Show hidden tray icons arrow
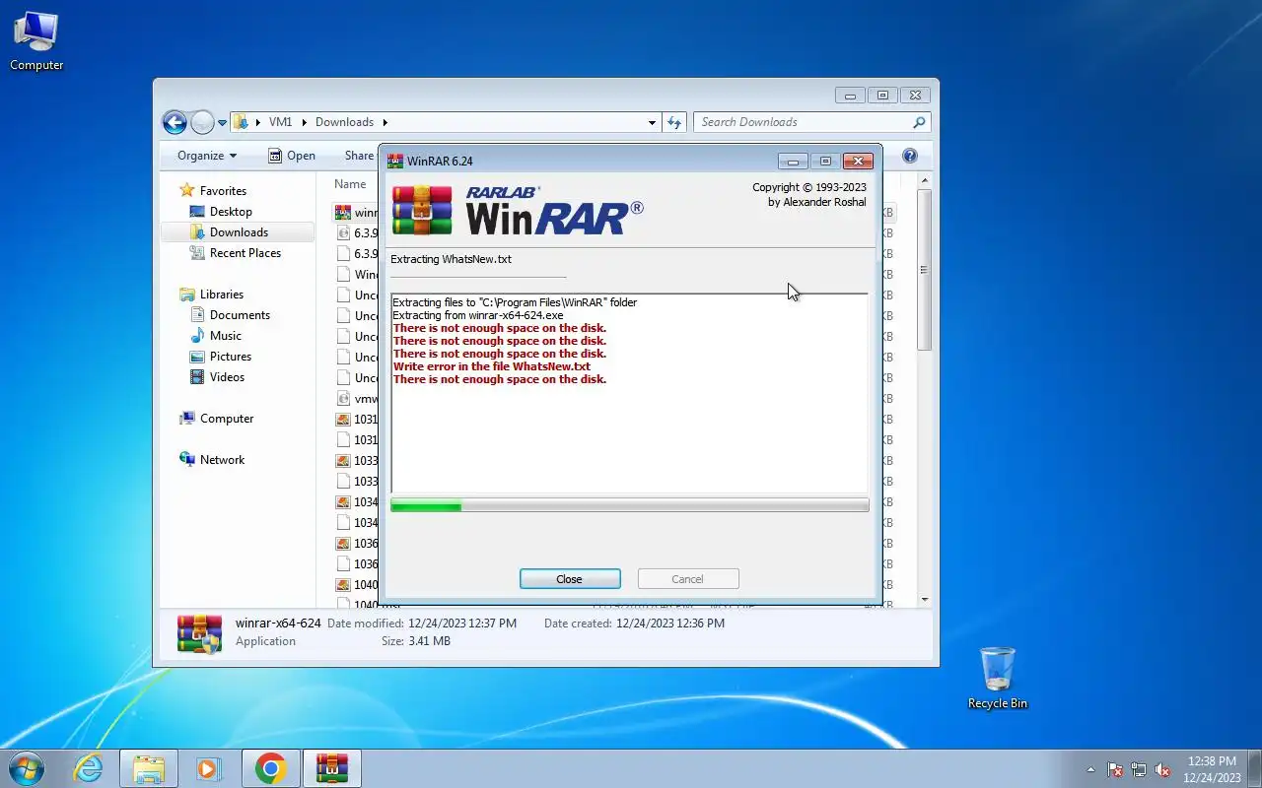This screenshot has height=788, width=1262. click(1090, 769)
